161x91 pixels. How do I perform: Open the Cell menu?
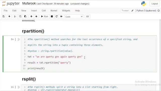pos(44,11)
